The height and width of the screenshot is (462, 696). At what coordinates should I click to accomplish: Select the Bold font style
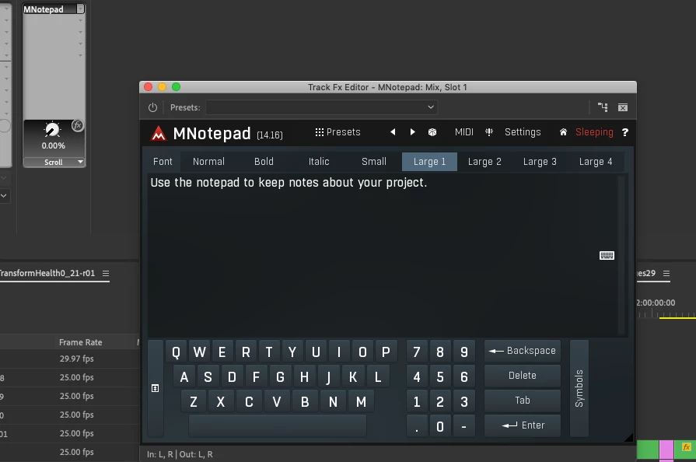264,162
